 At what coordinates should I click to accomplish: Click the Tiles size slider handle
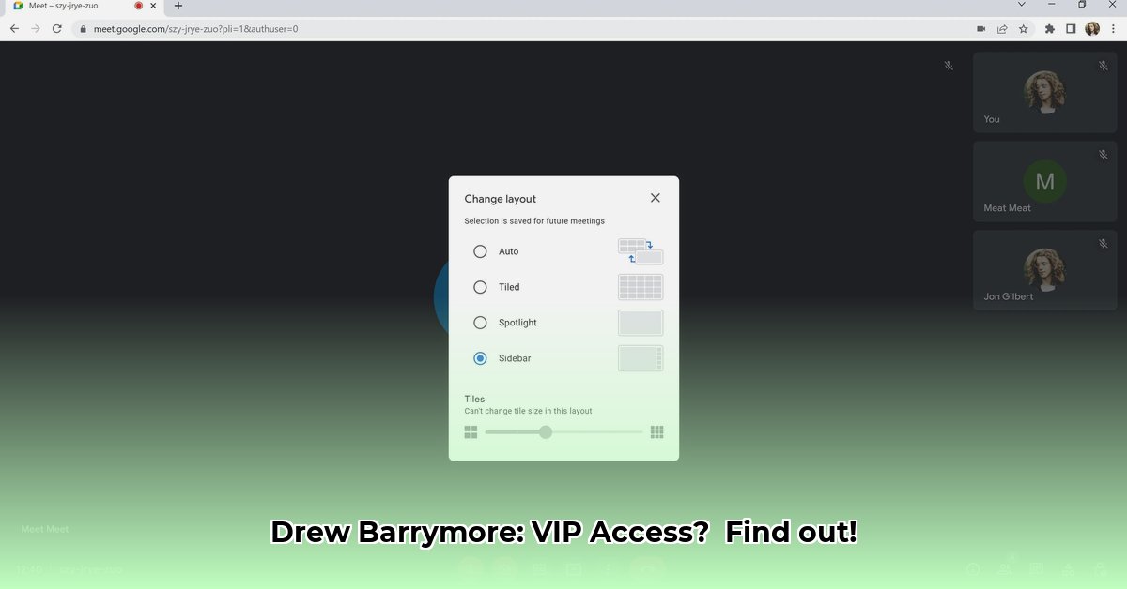[546, 432]
